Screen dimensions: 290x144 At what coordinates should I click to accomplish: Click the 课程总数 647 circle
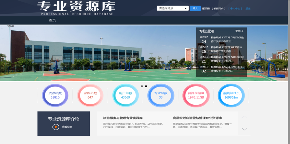90,95
